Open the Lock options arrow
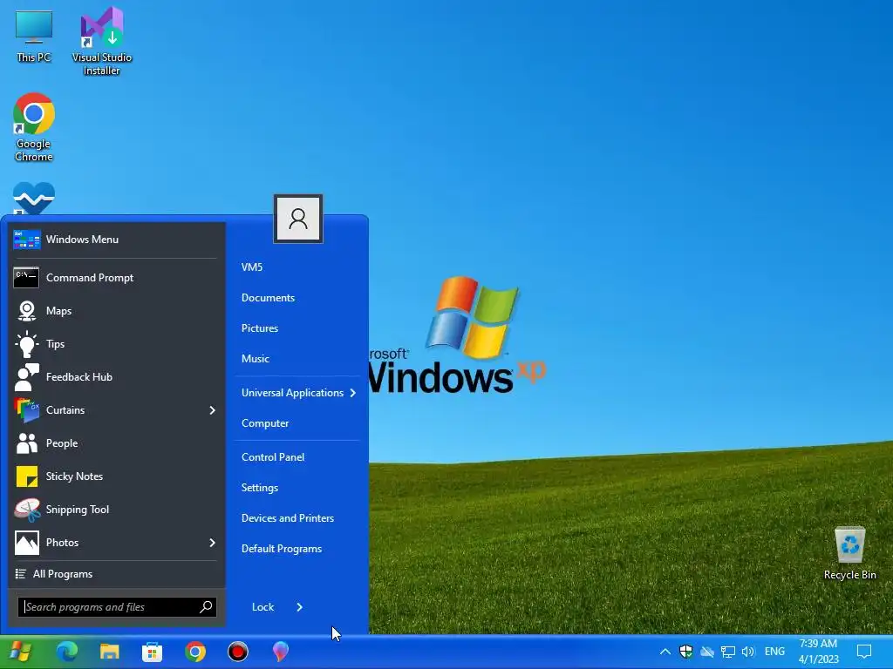This screenshot has width=893, height=669. pyautogui.click(x=300, y=607)
